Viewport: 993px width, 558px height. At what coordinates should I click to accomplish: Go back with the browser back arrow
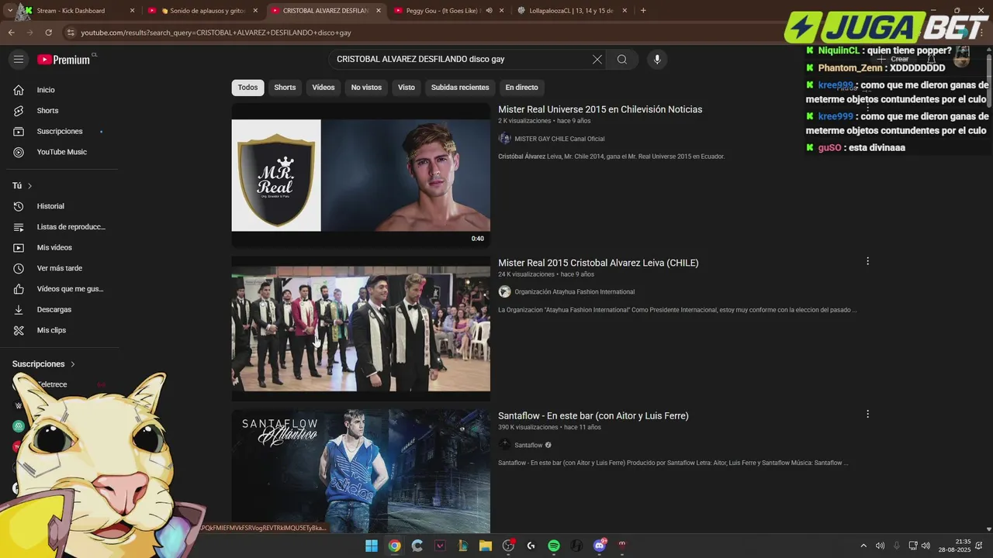coord(11,33)
